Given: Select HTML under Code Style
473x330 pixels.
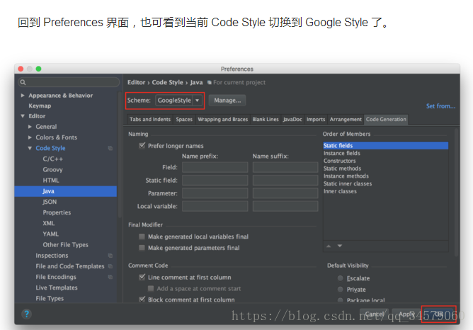Looking at the screenshot, I should (x=51, y=181).
